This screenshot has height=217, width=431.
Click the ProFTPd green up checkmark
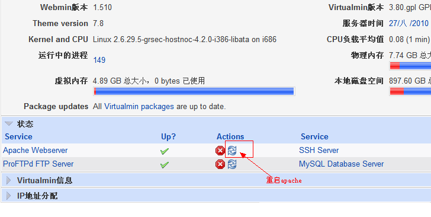pyautogui.click(x=165, y=165)
